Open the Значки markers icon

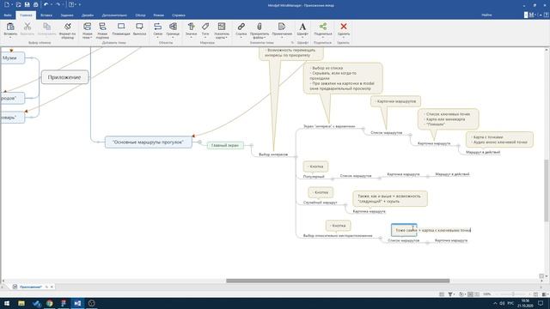tap(191, 27)
